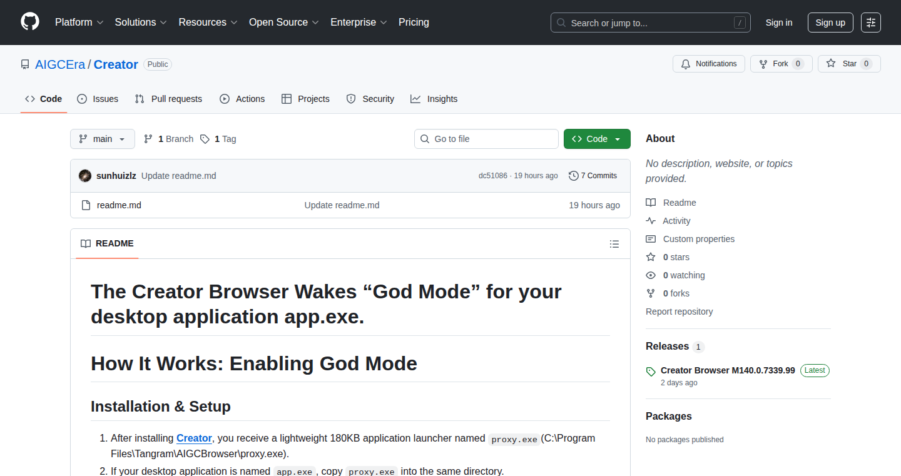901x476 pixels.
Task: Open the readme.md file
Action: (x=119, y=205)
